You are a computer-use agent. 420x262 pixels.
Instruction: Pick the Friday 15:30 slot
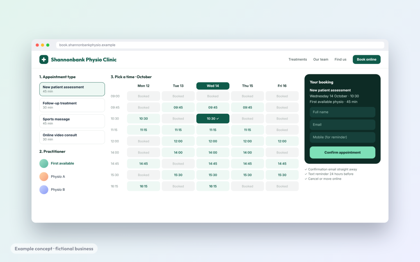(282, 175)
